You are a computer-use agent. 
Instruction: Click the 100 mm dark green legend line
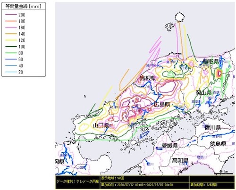tap(11, 47)
